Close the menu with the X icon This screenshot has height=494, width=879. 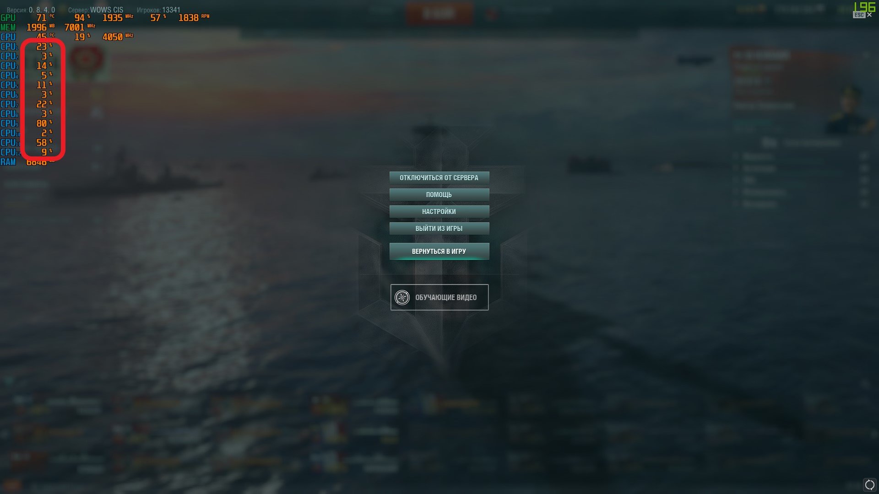point(869,15)
